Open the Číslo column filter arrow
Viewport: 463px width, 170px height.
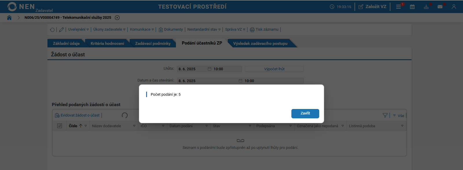(86, 126)
